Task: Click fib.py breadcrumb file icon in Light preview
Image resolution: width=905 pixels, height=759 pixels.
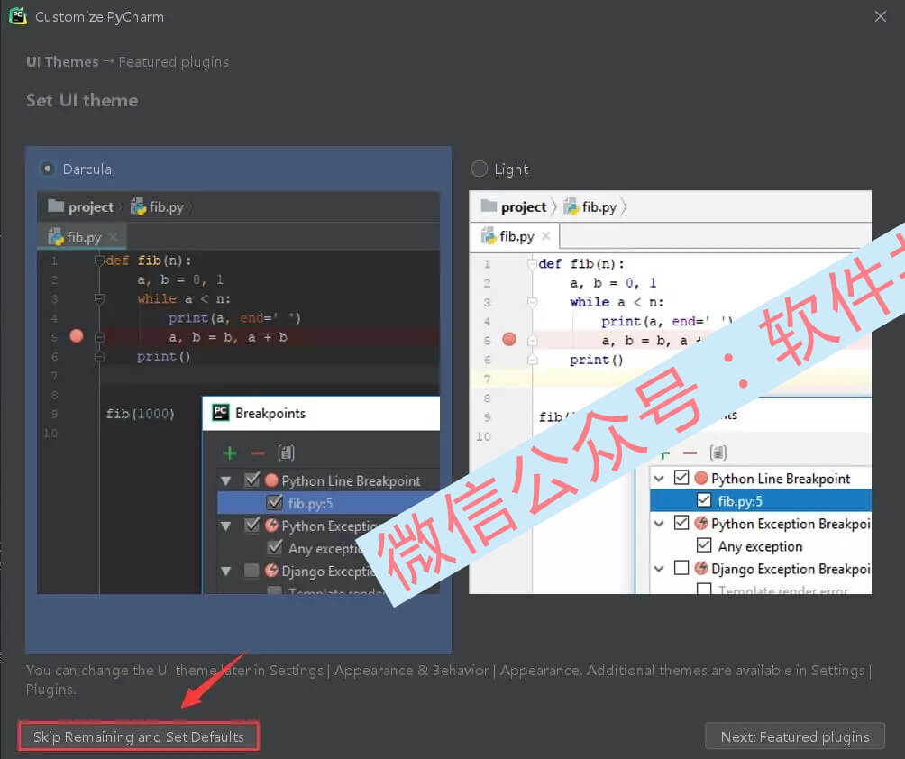Action: point(571,206)
